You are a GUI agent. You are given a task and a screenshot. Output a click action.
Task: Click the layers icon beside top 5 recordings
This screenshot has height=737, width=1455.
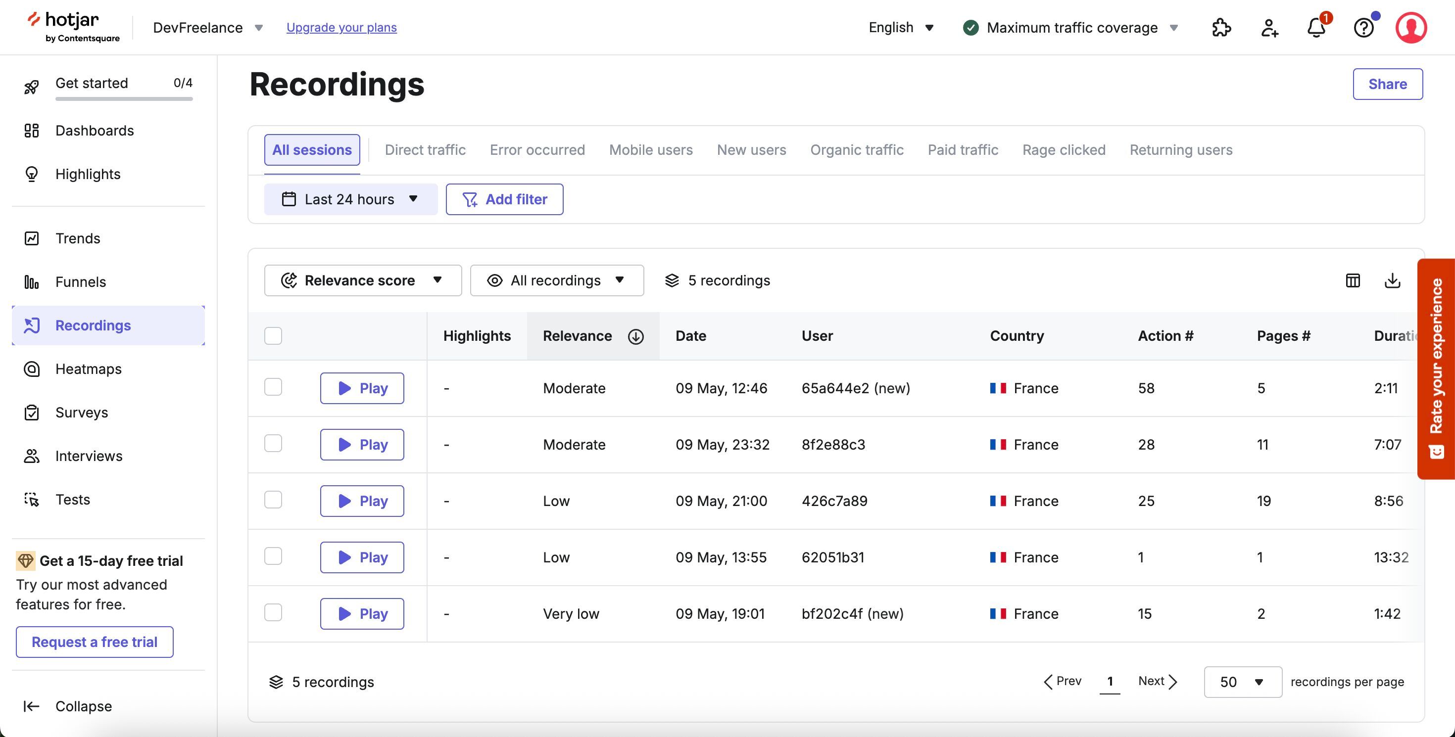pos(672,280)
